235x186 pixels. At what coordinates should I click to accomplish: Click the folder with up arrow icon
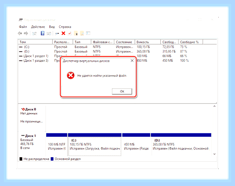pyautogui.click(x=76, y=33)
